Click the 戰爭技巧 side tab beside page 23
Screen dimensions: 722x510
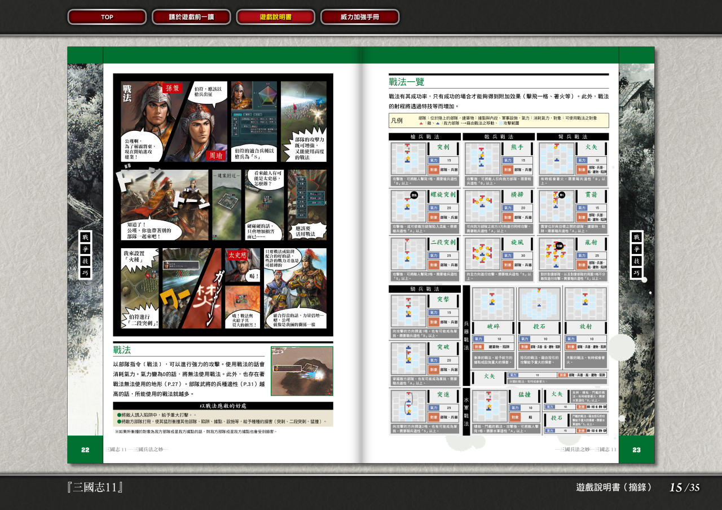click(x=636, y=256)
